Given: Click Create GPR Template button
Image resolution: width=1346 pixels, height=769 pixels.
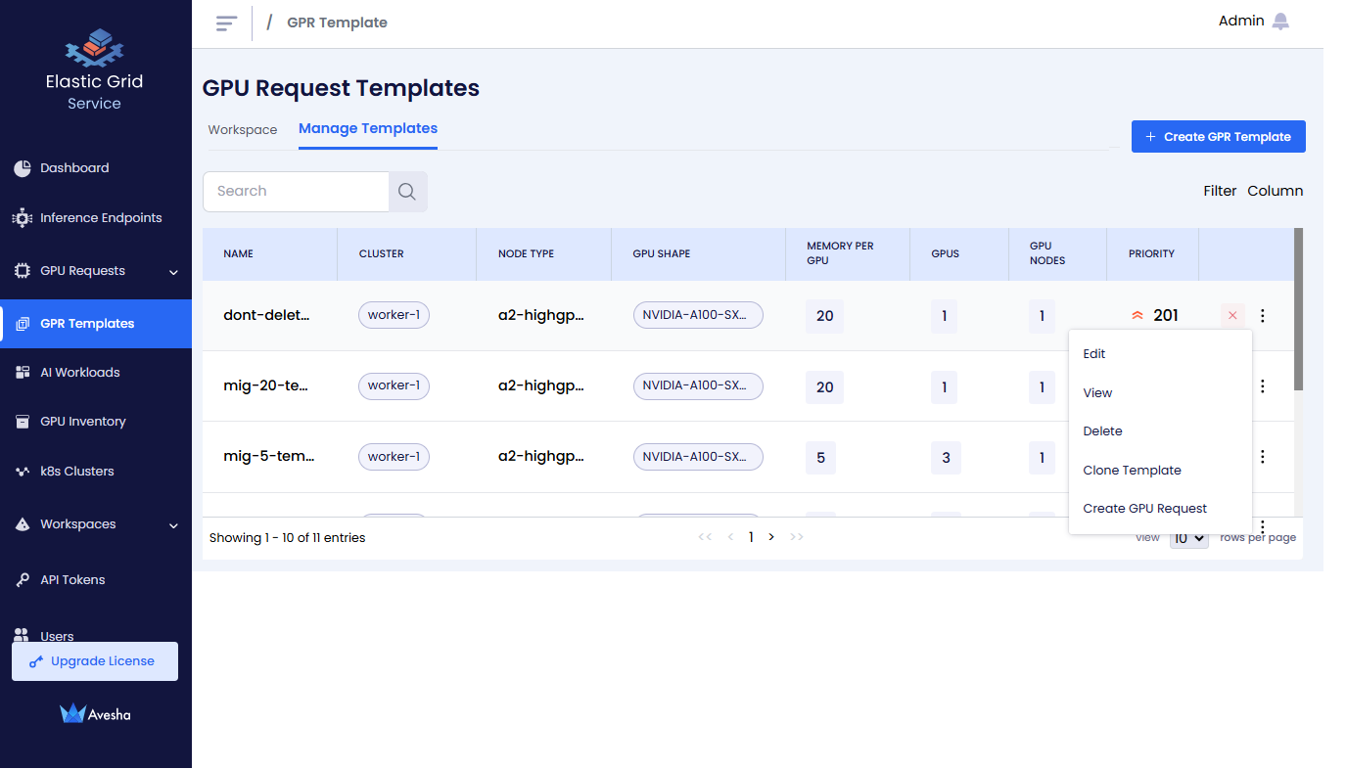Looking at the screenshot, I should click(x=1218, y=137).
